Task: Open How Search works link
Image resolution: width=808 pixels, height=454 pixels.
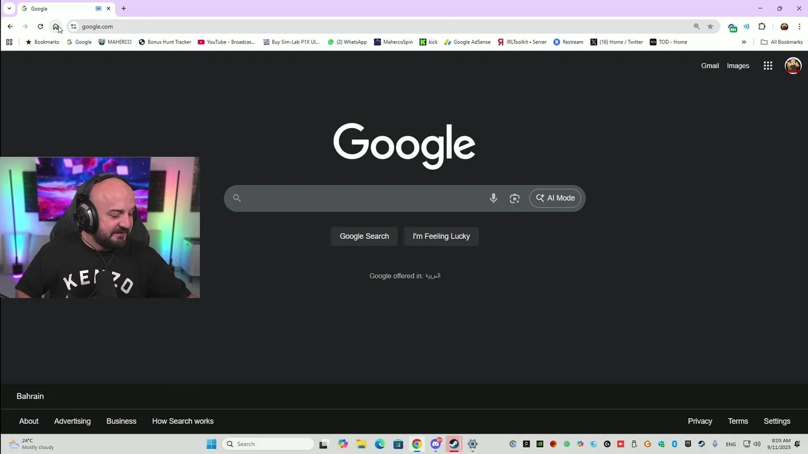Action: coord(183,421)
